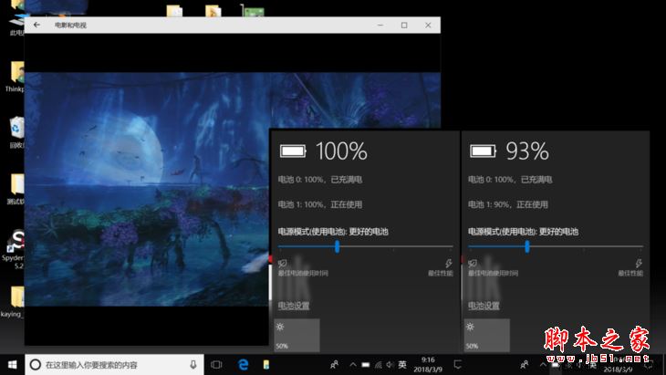Select the 电池 1: 90%, 正在使用 line
The image size is (666, 375).
pyautogui.click(x=508, y=204)
